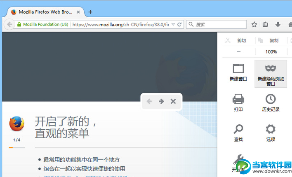Click the back navigation arrow button
Screen dimensions: 292x177
point(9,24)
